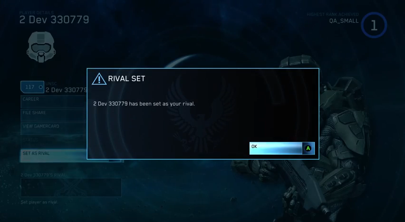This screenshot has height=222, width=405.
Task: Click the warning triangle icon in dialog
Action: (x=99, y=79)
